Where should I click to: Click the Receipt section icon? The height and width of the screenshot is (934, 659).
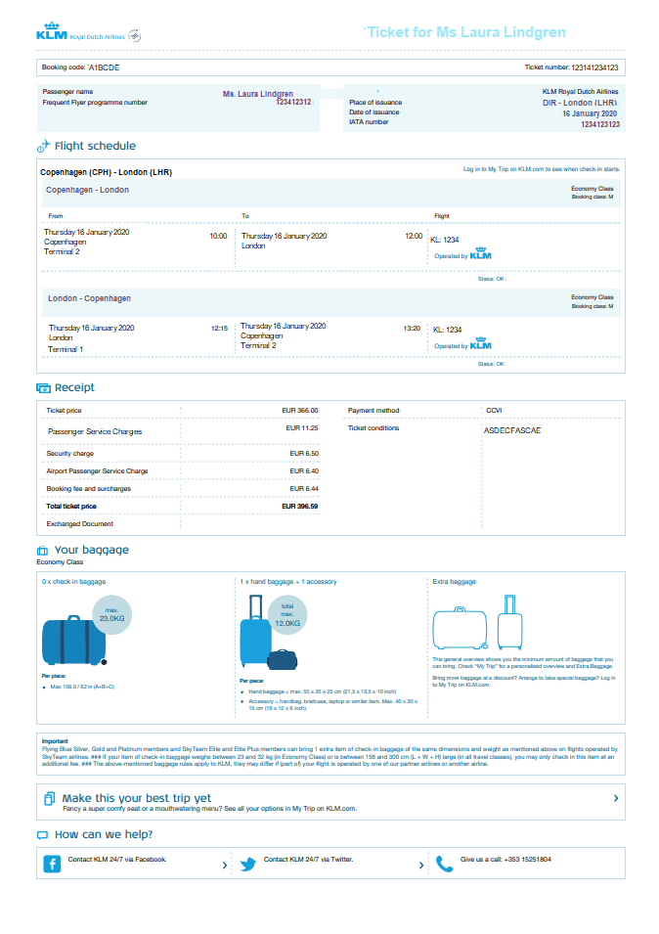click(x=43, y=388)
